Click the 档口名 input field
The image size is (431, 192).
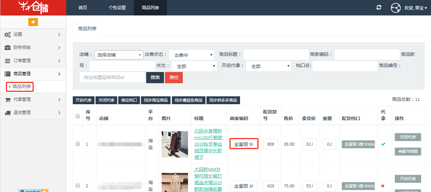345,66
